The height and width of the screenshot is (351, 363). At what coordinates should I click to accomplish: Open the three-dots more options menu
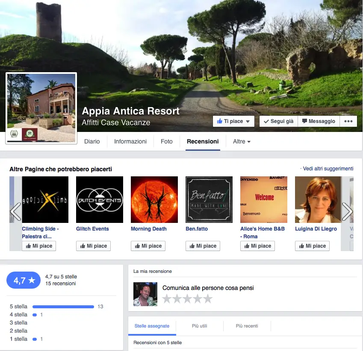348,121
